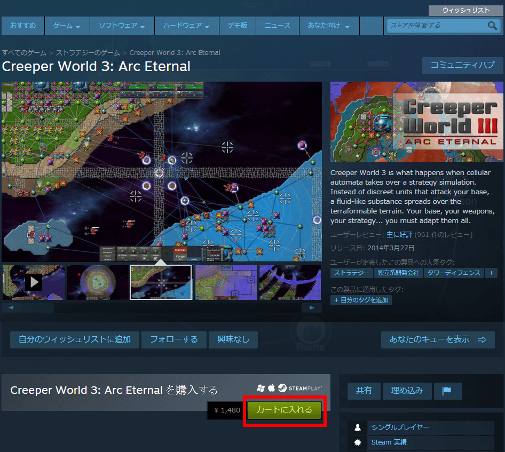Click the 共有 share button
Image resolution: width=505 pixels, height=452 pixels.
point(364,391)
